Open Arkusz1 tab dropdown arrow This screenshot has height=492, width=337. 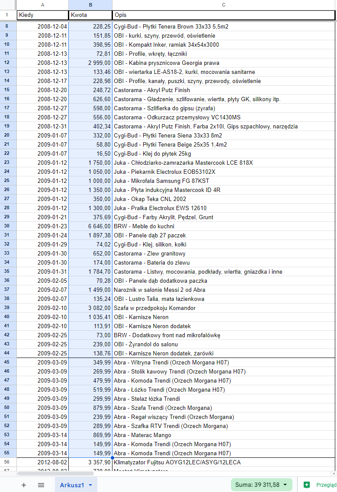[90, 485]
